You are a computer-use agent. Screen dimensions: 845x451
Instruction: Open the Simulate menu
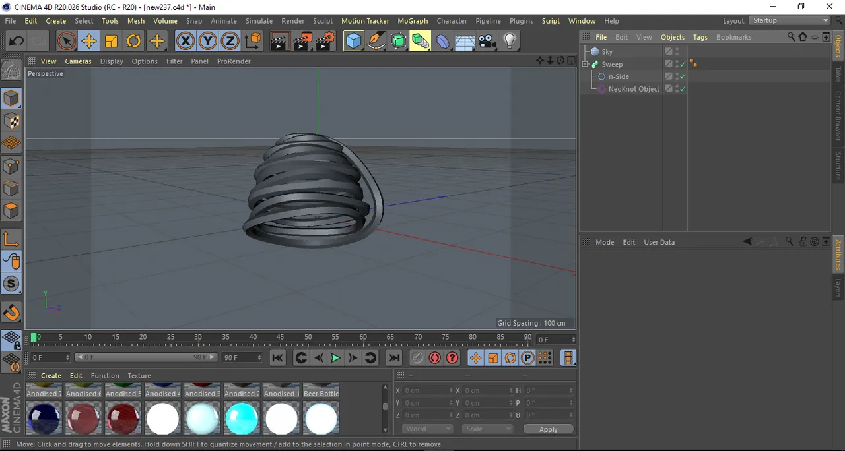pyautogui.click(x=259, y=21)
